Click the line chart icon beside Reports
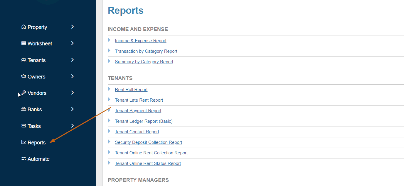 click(x=23, y=142)
